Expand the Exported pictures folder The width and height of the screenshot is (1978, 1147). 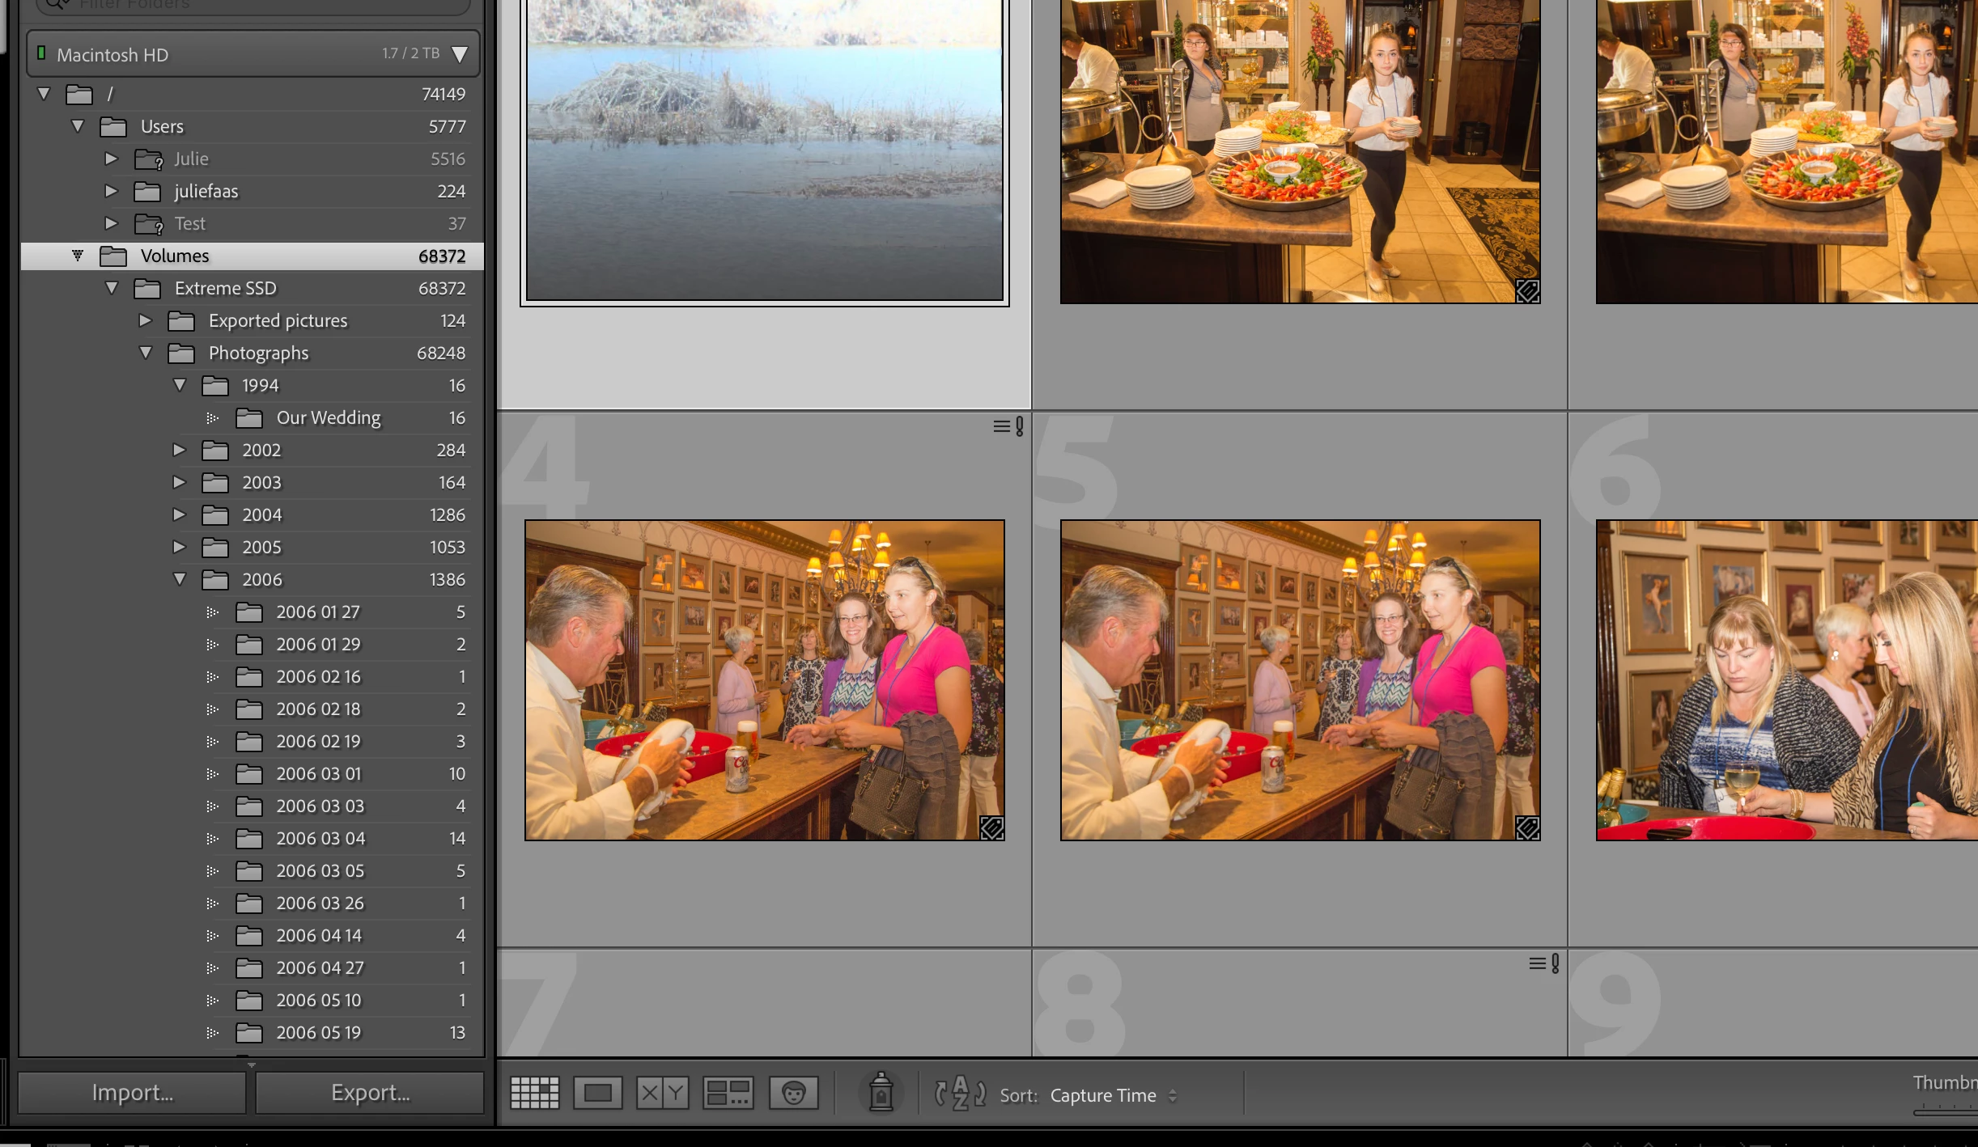(146, 320)
